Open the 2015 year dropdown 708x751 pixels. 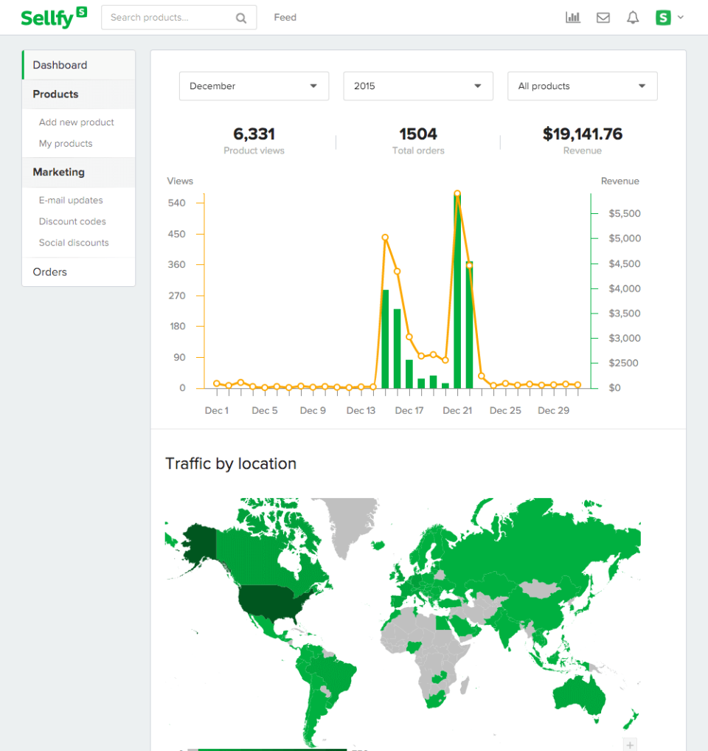418,86
